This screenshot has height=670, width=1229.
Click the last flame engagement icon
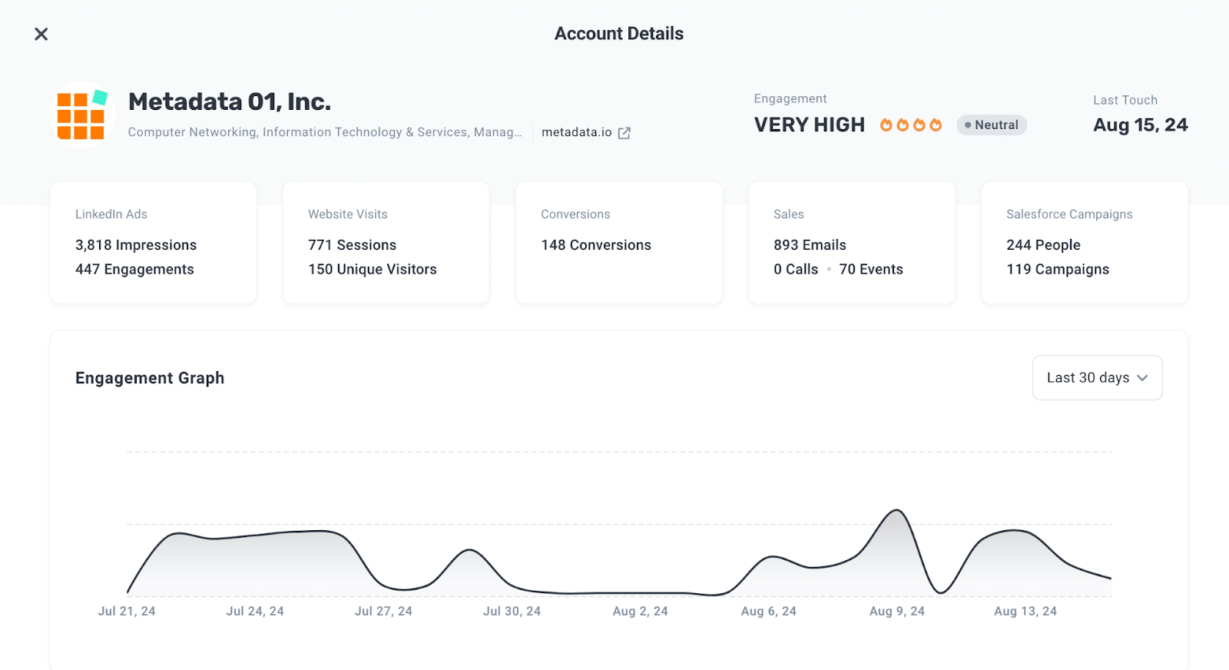pos(936,124)
